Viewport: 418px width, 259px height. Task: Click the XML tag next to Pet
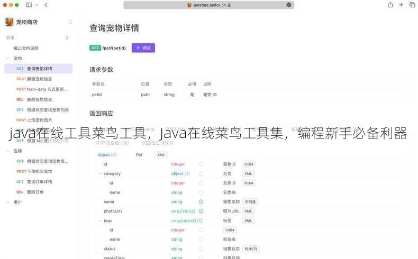pos(161,155)
